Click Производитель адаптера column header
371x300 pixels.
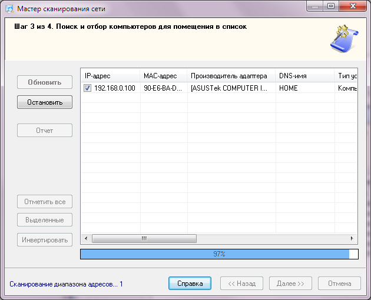point(231,76)
